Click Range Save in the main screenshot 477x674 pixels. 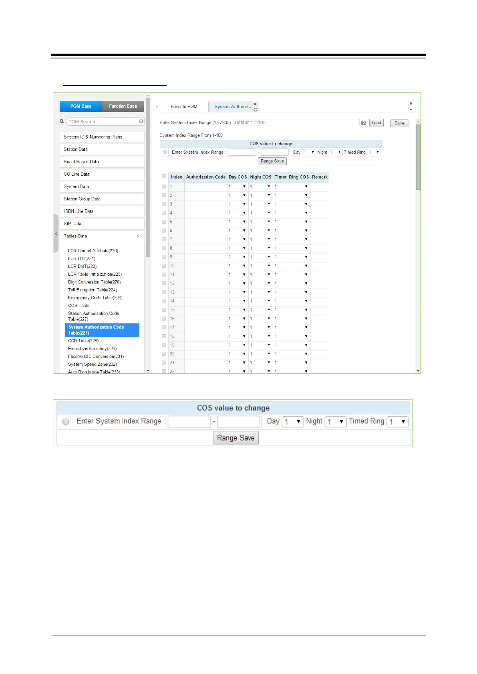point(272,161)
